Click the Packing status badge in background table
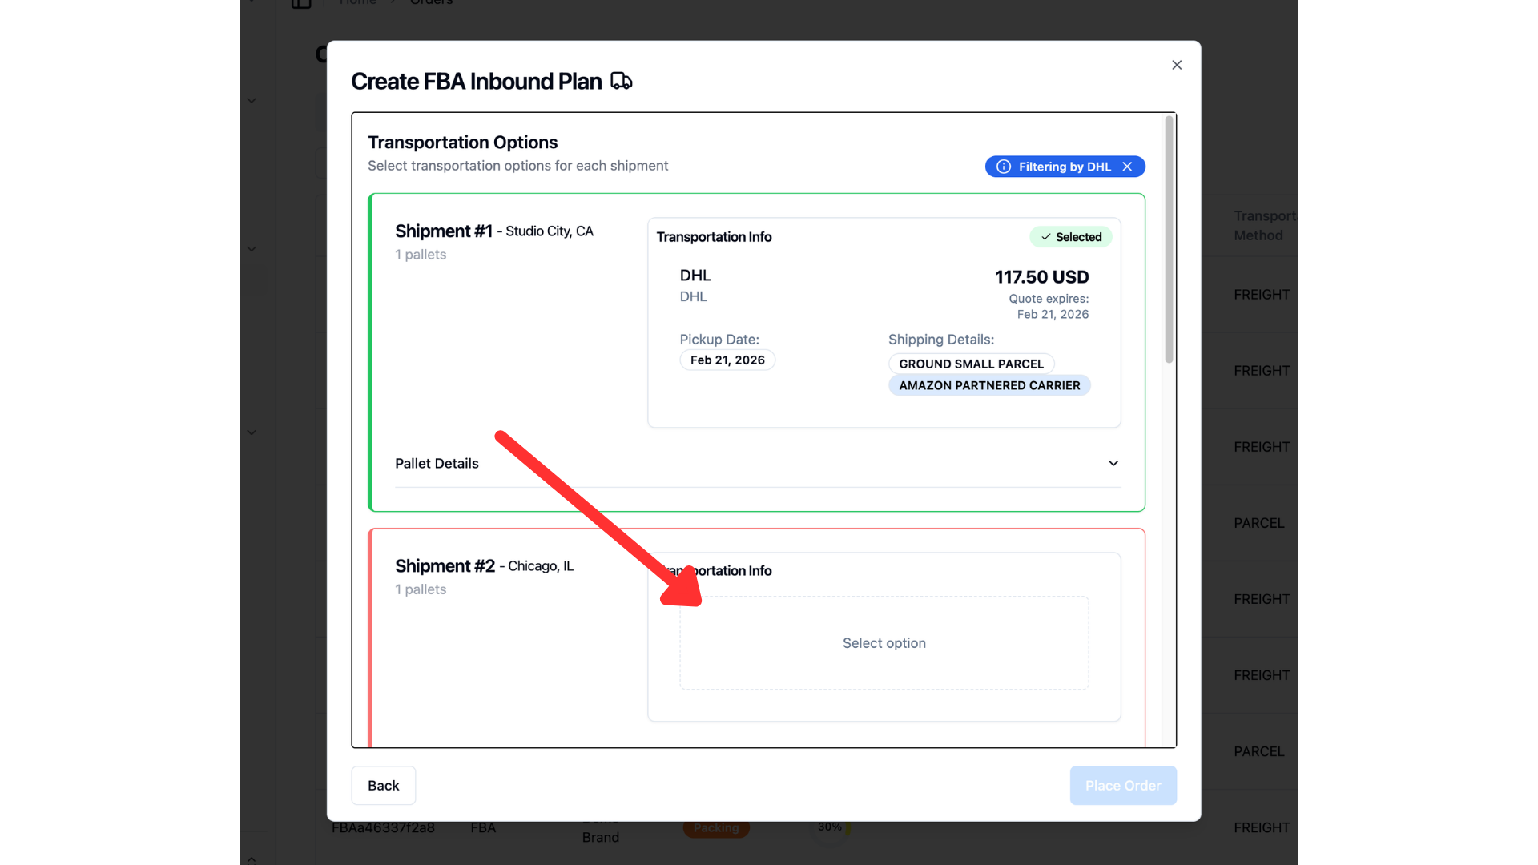Viewport: 1538px width, 865px height. [x=716, y=828]
